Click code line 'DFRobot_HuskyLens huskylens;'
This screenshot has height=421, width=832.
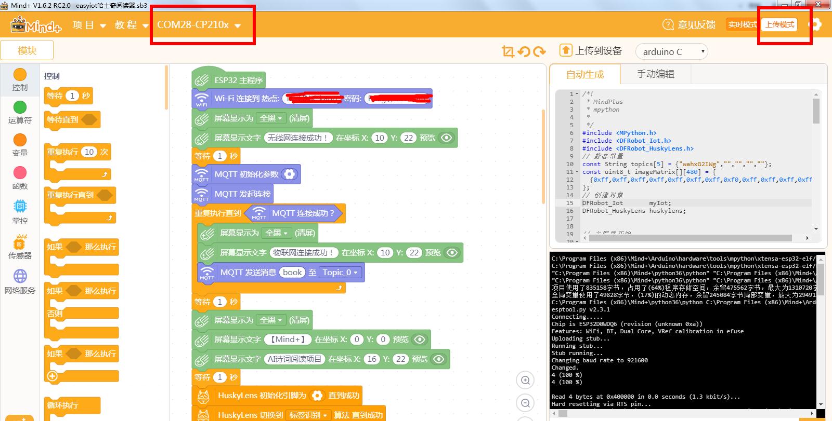(x=634, y=211)
